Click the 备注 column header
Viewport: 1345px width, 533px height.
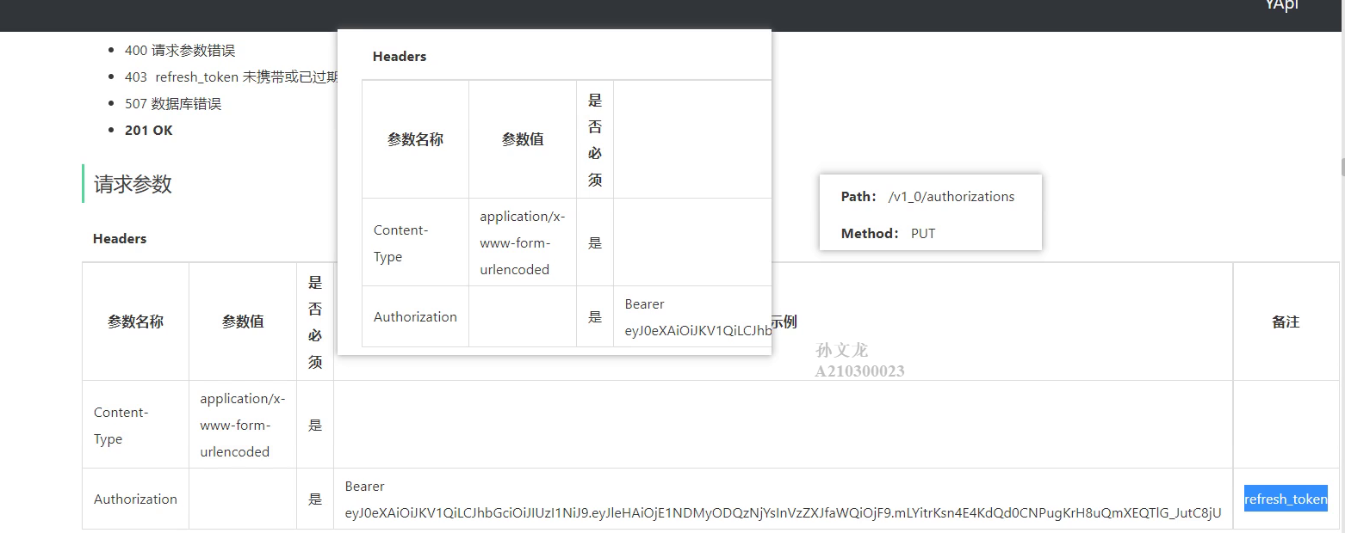click(1286, 322)
